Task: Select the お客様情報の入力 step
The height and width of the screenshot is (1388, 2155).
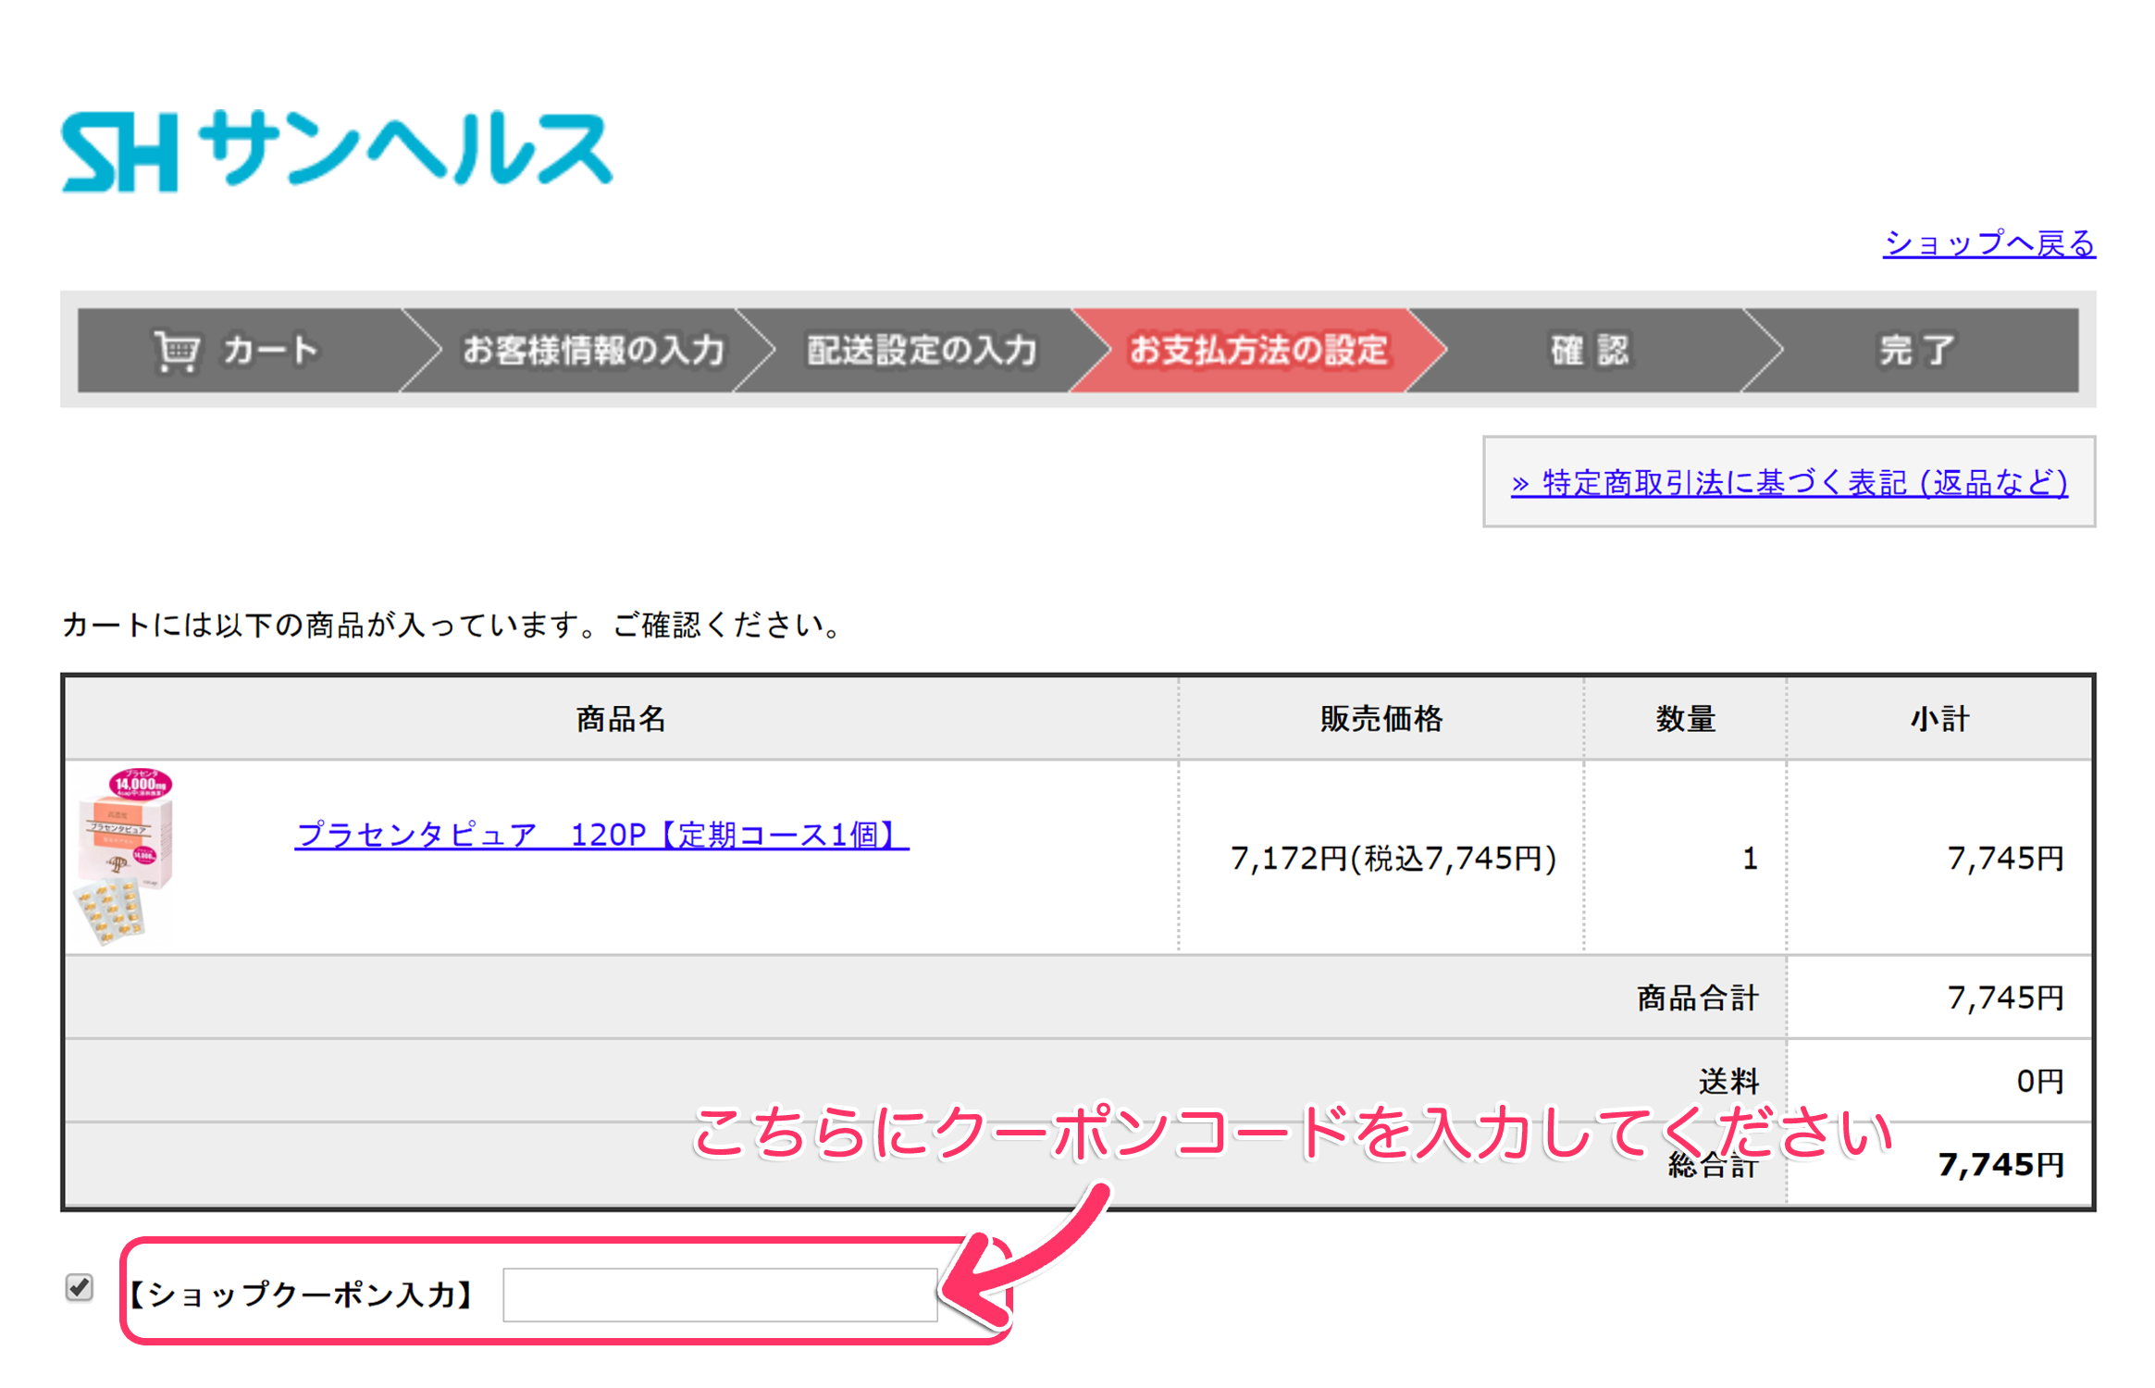Action: click(x=593, y=351)
